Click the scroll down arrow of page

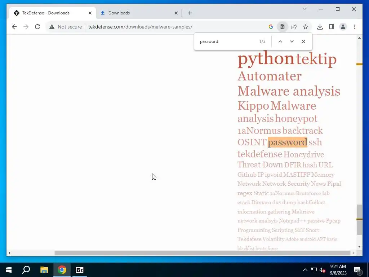pos(359,247)
